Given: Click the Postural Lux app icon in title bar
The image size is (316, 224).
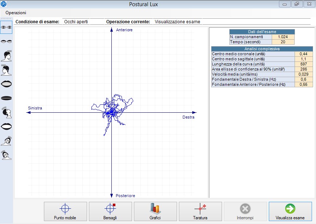Looking at the screenshot, I should coord(3,4).
